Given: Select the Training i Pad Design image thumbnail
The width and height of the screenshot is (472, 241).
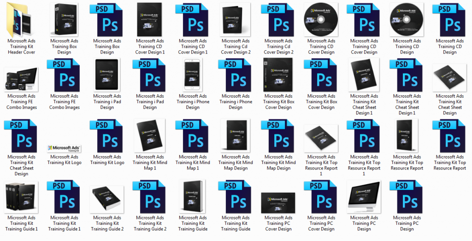Looking at the screenshot, I should pos(107,75).
